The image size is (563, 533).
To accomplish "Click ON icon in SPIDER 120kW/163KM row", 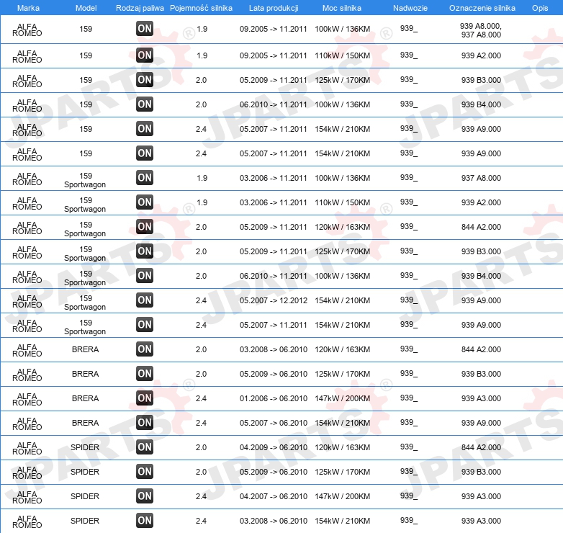I will click(145, 447).
